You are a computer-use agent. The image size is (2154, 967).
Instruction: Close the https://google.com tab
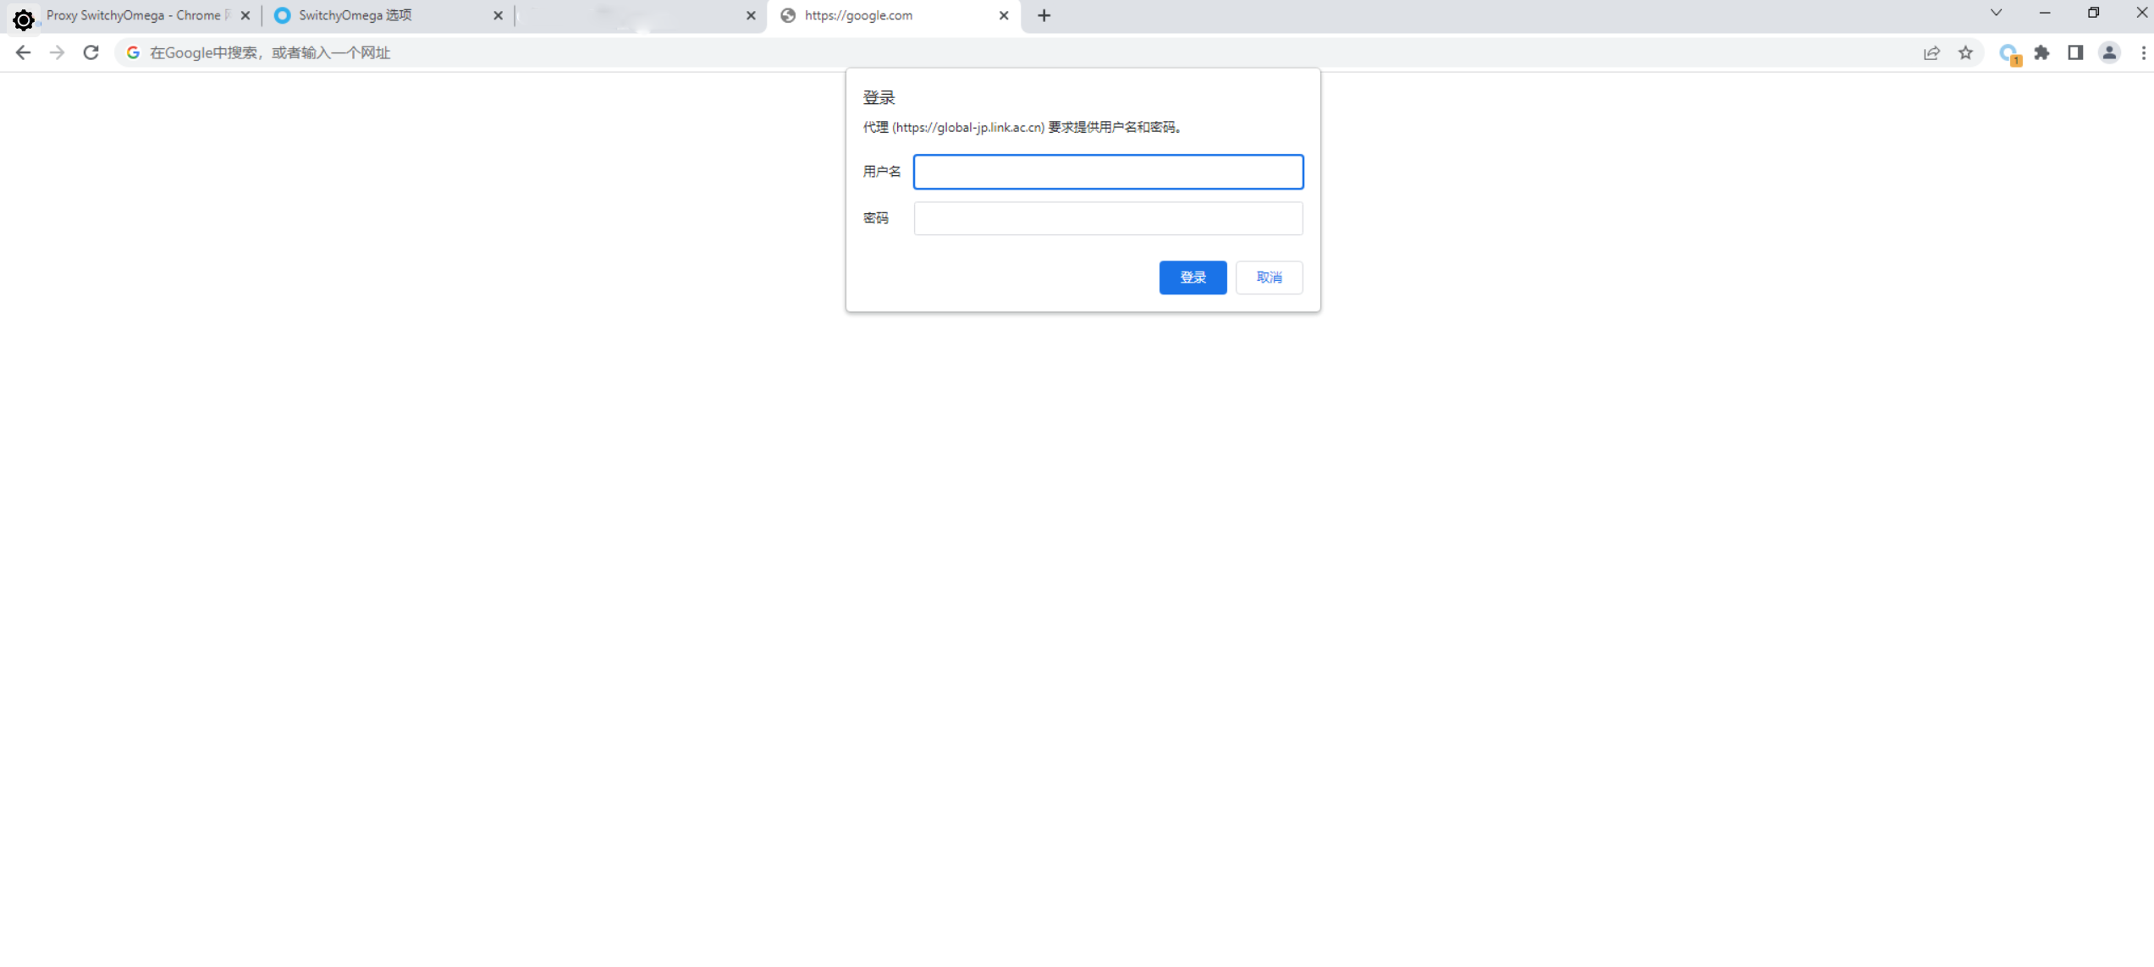(x=1004, y=15)
